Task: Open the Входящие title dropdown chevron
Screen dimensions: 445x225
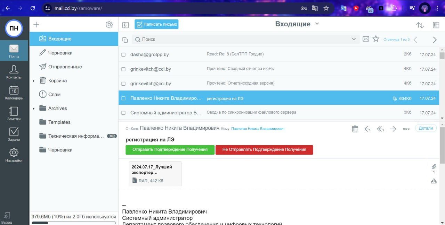Action: coord(317,24)
